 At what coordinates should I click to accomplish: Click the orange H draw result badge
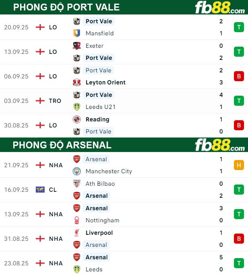click(239, 165)
